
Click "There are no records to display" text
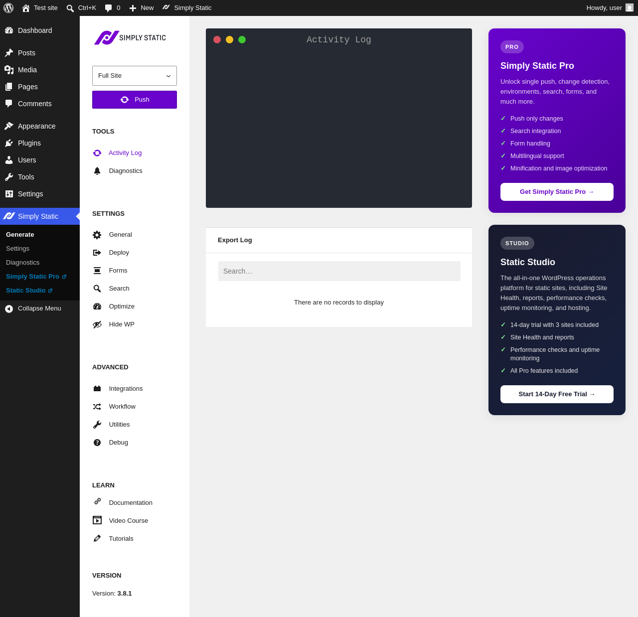339,303
